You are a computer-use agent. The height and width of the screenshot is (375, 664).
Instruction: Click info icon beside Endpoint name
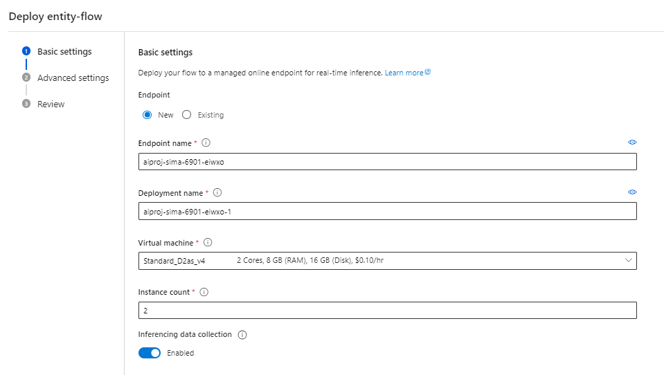(x=206, y=143)
